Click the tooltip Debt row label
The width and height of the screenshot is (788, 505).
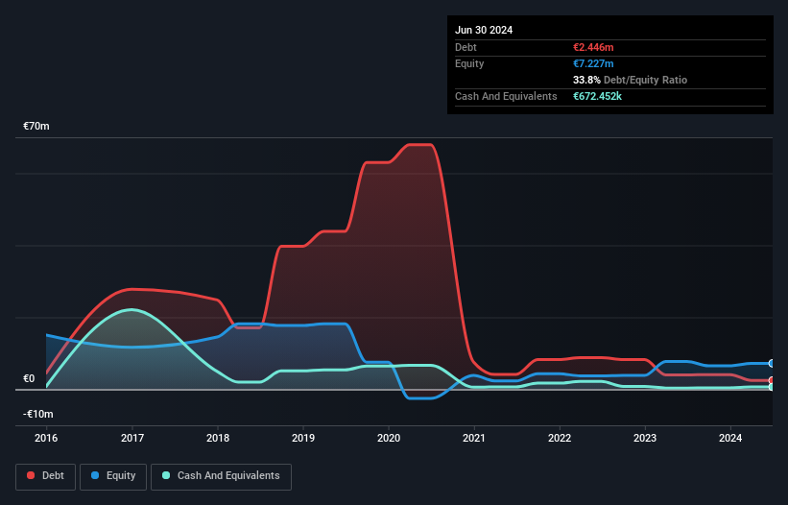point(466,47)
